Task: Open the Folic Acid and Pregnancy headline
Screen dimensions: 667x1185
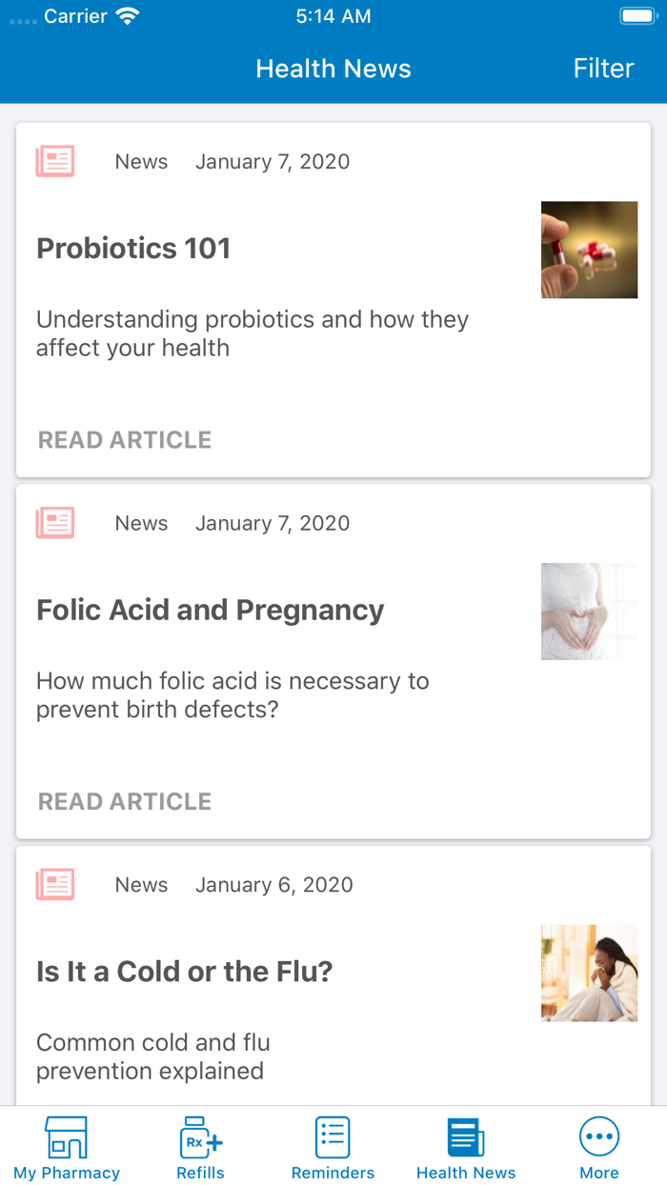Action: 210,610
